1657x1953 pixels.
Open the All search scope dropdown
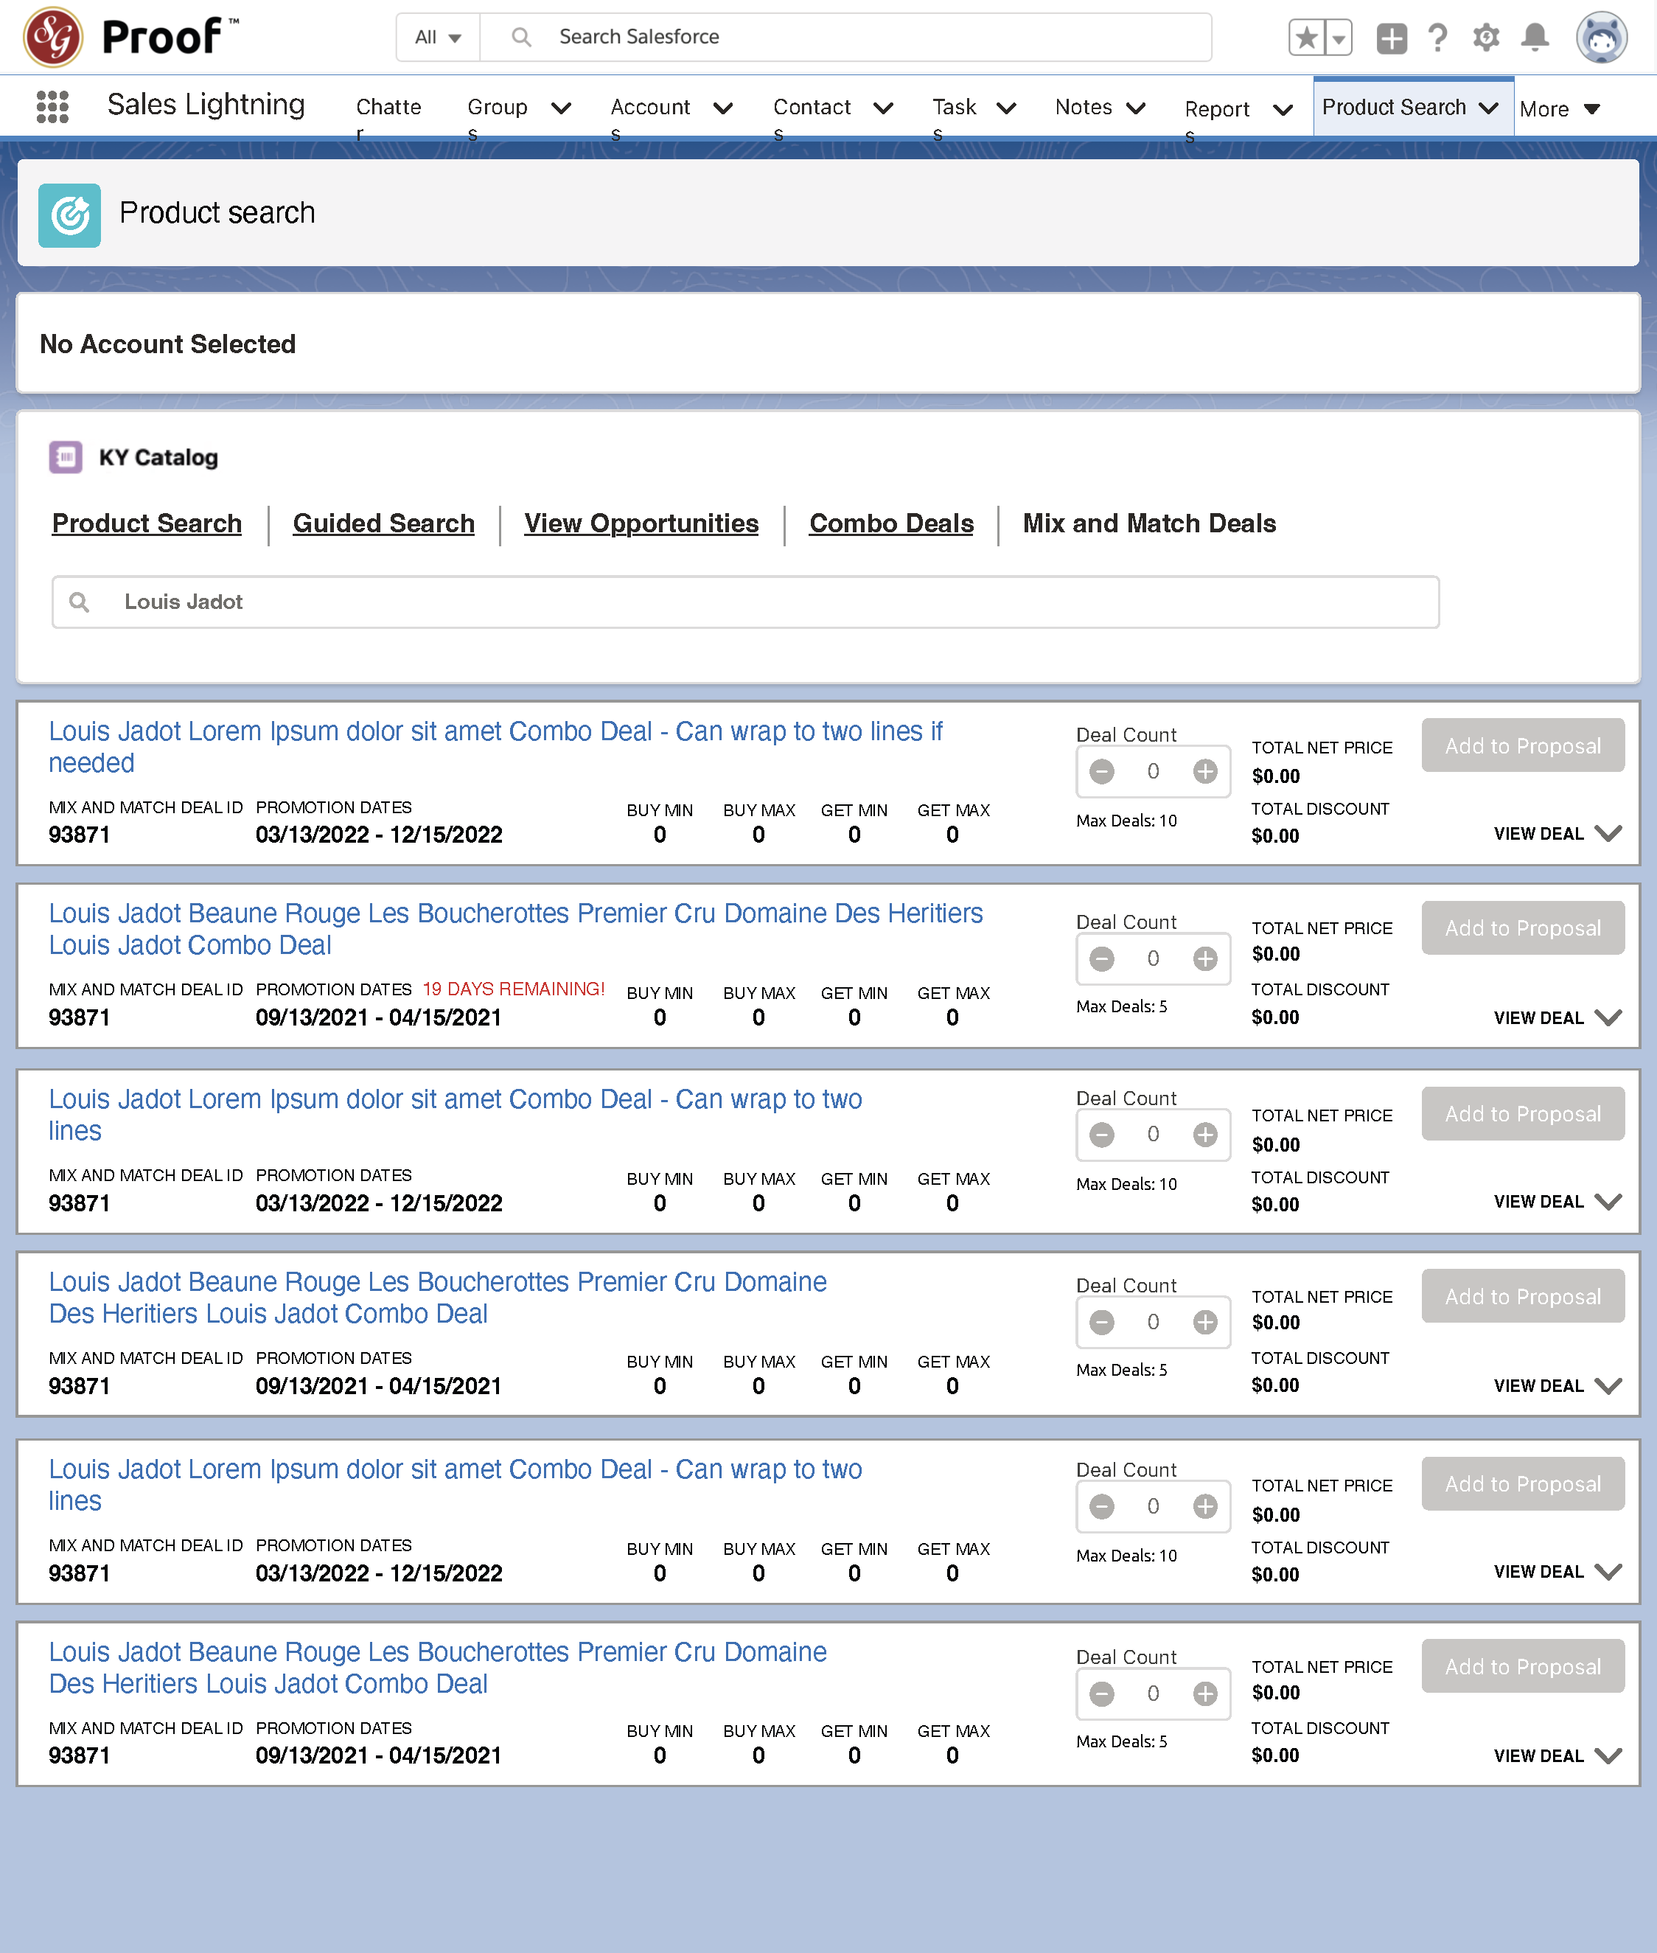point(438,38)
